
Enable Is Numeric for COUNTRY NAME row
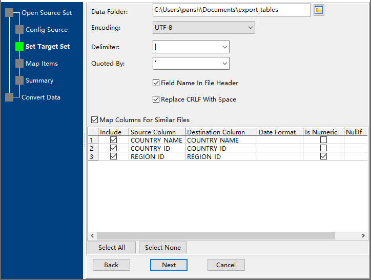[323, 140]
